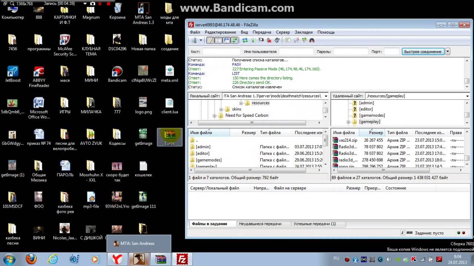The image size is (474, 266).
Task: Open the MTA San Andreas 1.3 desktop shortcut
Action: tap(143, 14)
